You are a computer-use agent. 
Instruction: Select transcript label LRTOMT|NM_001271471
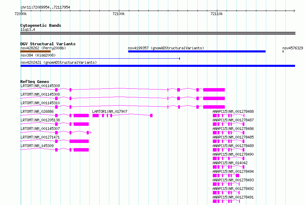click(40, 137)
